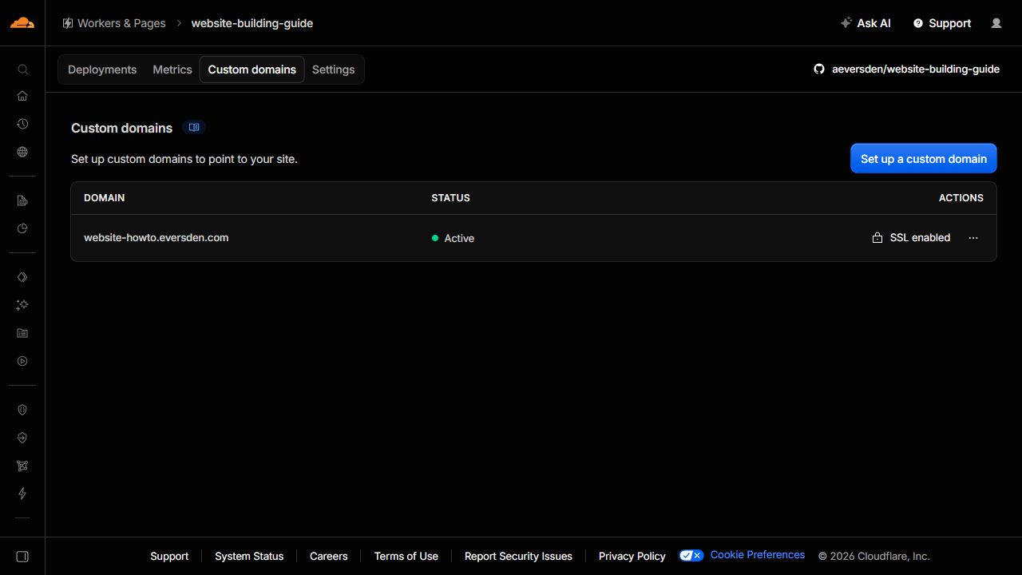This screenshot has height=575, width=1022.
Task: Click the user account profile icon
Action: point(996,23)
